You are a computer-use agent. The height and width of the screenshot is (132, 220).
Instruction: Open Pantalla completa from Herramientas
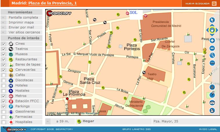click(x=23, y=17)
